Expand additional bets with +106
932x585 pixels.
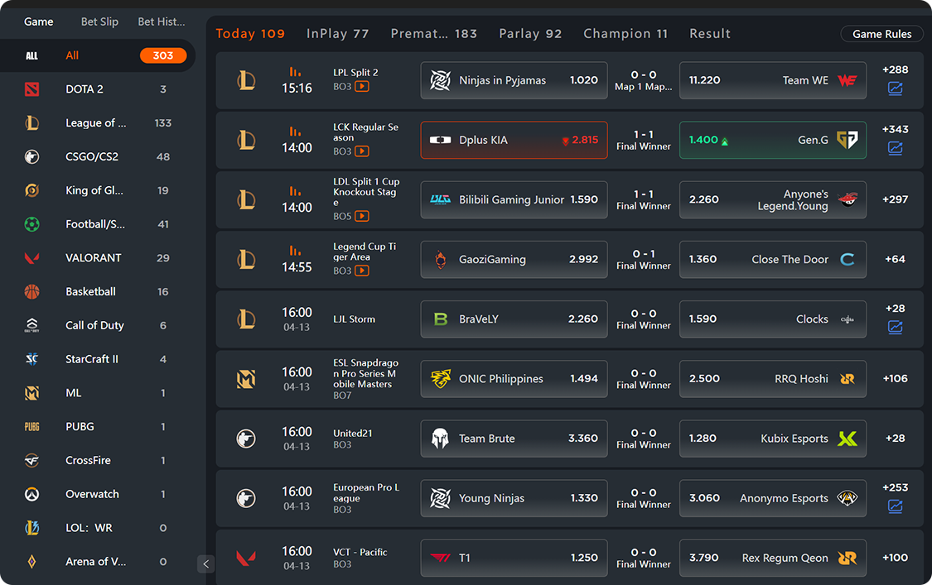click(895, 378)
